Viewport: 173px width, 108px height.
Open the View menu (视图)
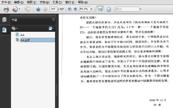[31, 2]
